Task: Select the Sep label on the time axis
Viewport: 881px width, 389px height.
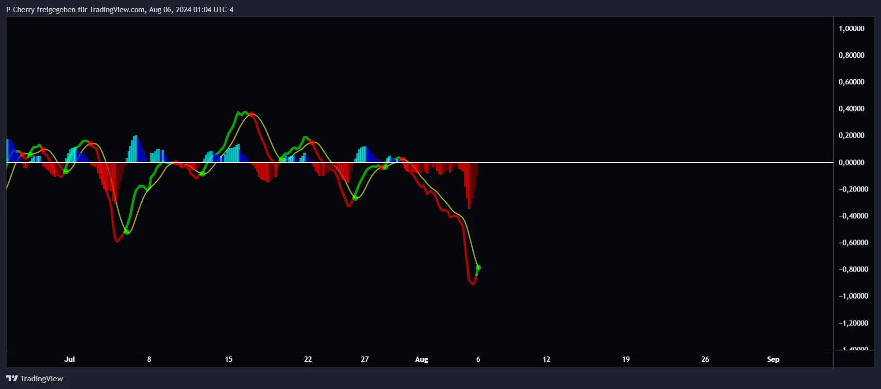Action: (x=773, y=359)
